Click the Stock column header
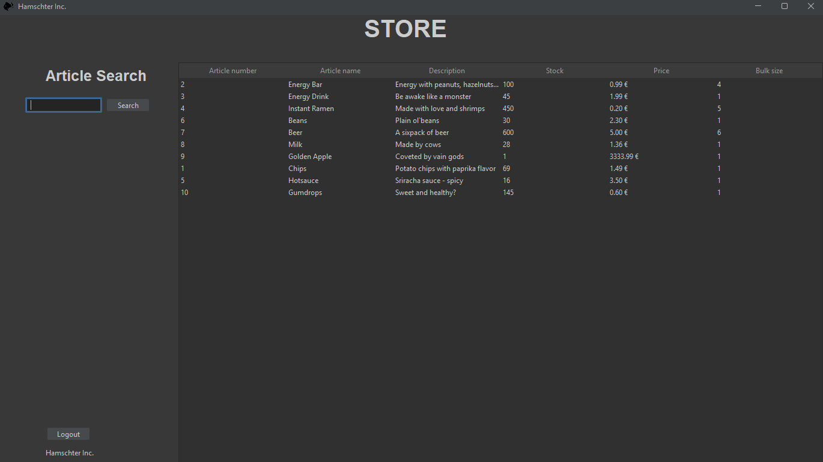 tap(554, 71)
